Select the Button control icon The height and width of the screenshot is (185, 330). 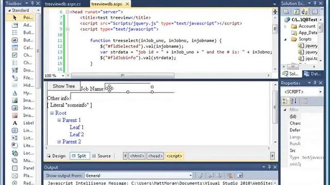click(x=15, y=40)
